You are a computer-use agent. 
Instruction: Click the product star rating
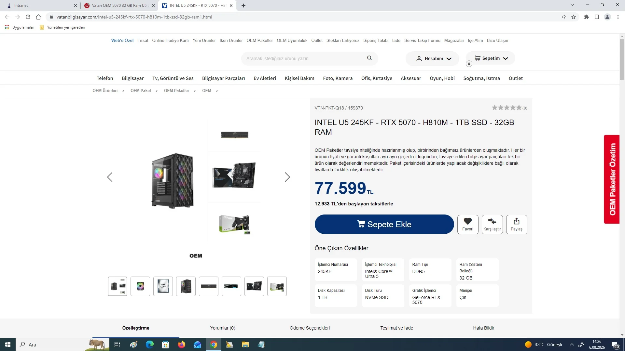[507, 108]
